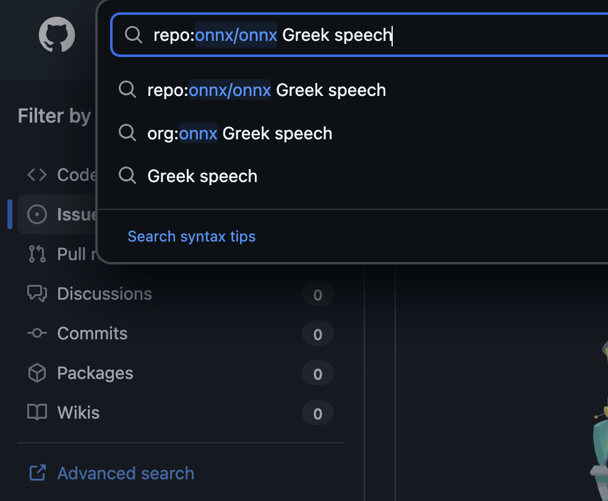608x501 pixels.
Task: Click the Commits node icon
Action: tap(37, 333)
